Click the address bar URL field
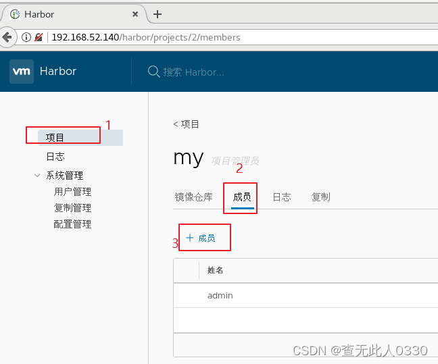The width and height of the screenshot is (438, 364). [x=240, y=37]
